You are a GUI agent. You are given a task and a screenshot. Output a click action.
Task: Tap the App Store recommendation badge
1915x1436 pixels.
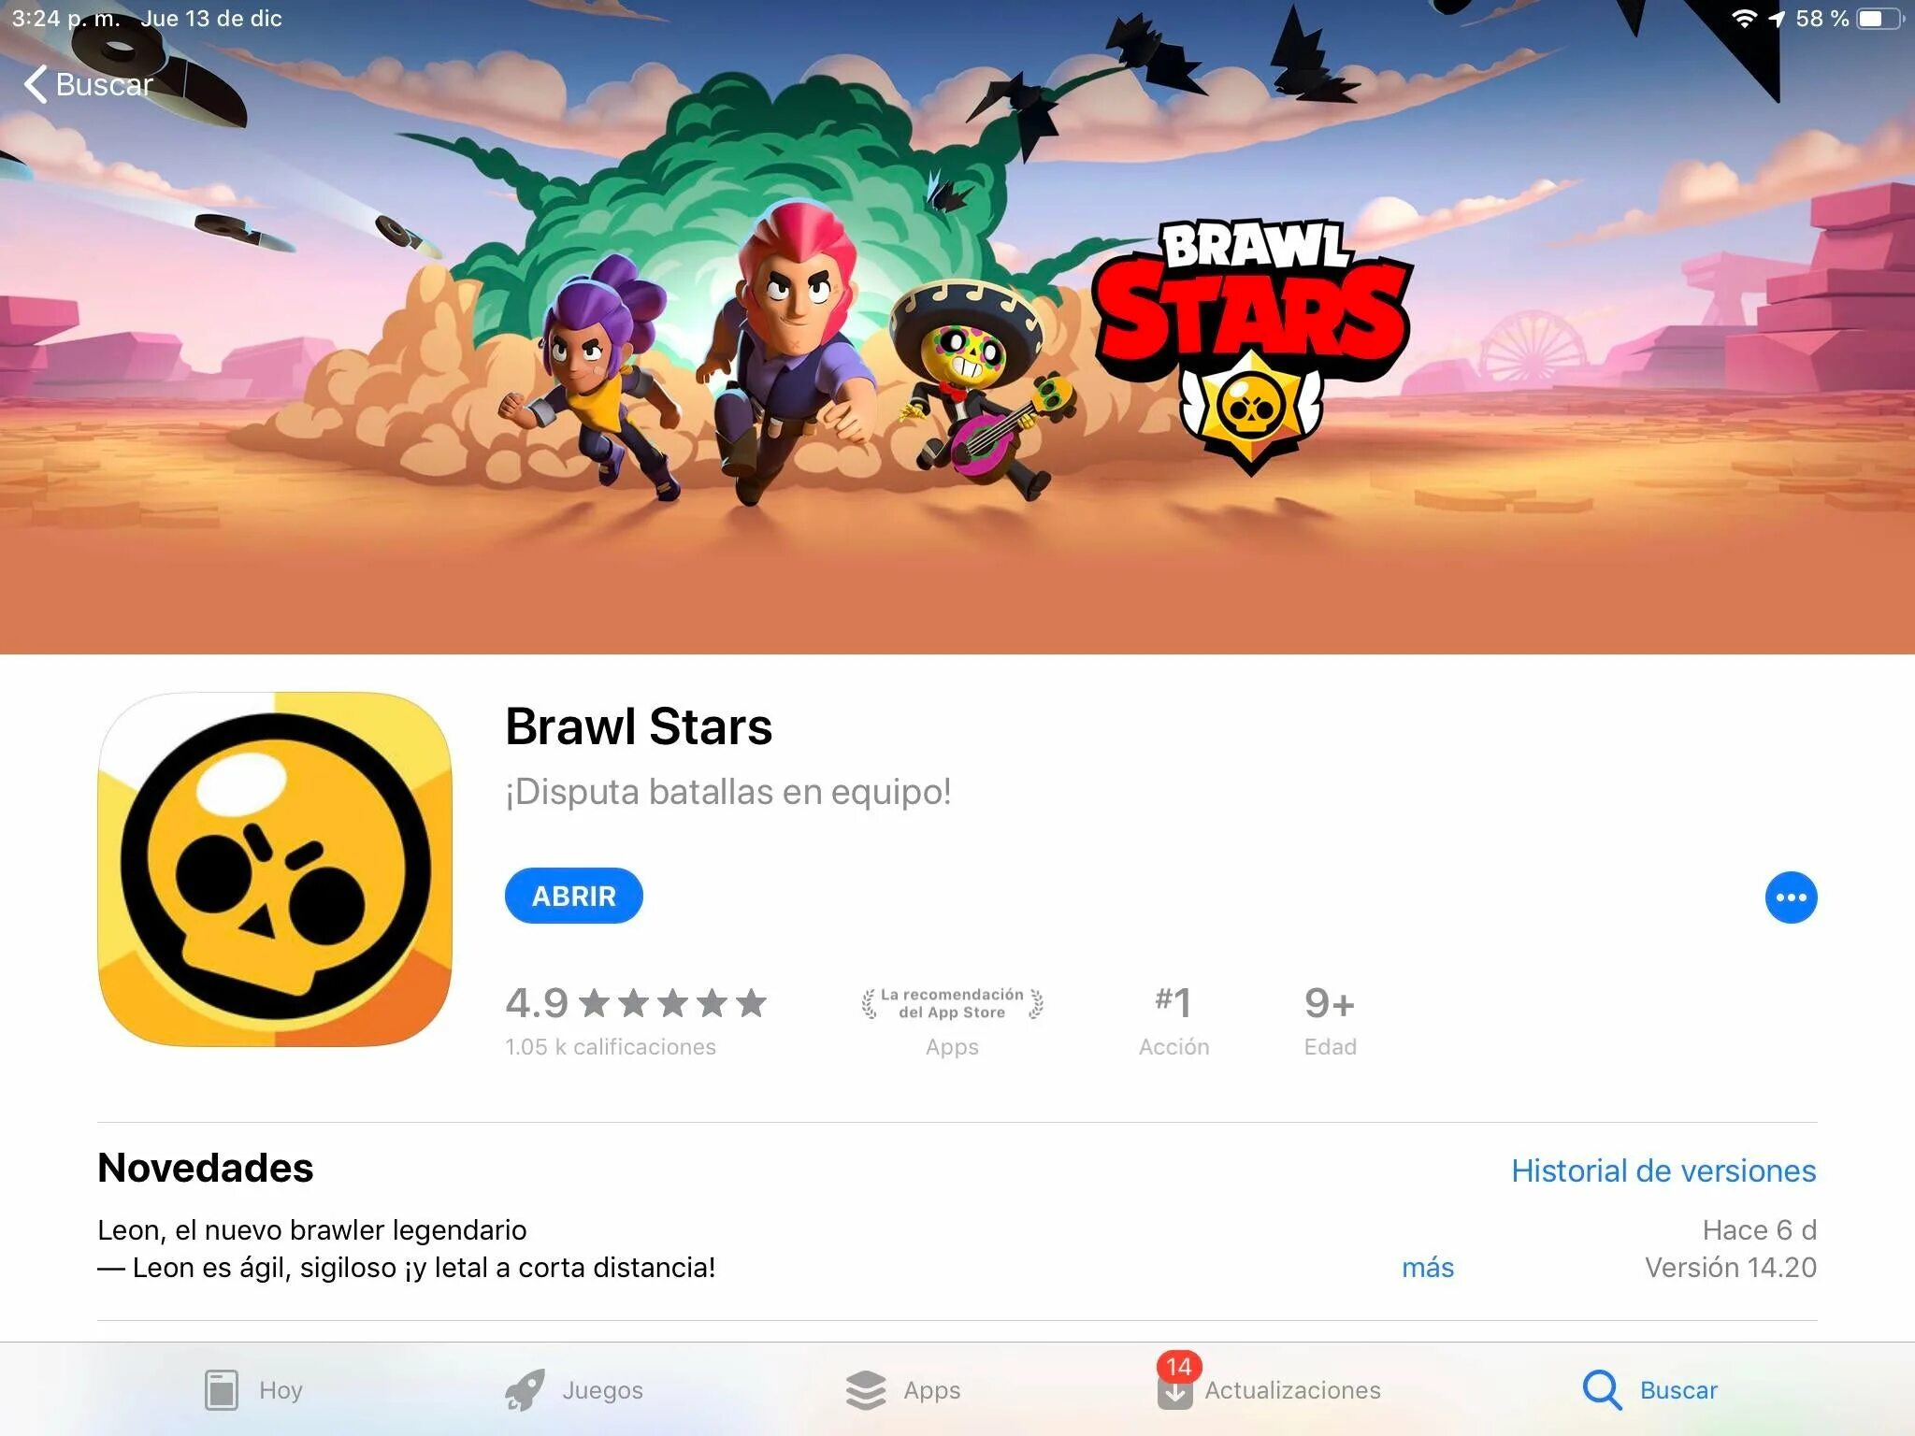pyautogui.click(x=952, y=1020)
